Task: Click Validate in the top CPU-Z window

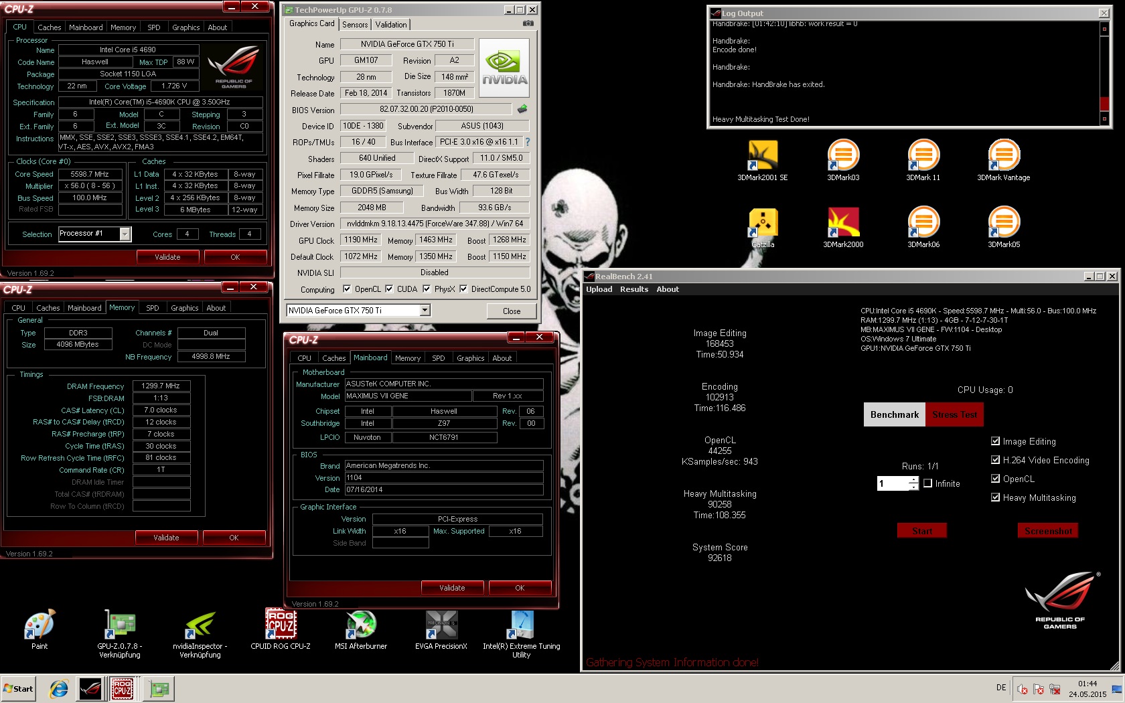Action: point(167,257)
